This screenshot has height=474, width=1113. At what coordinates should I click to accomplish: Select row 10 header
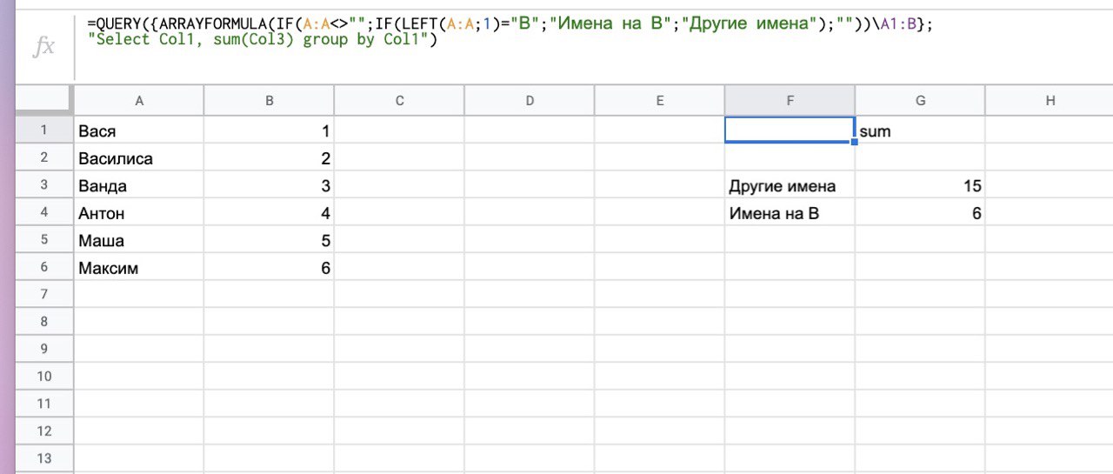pyautogui.click(x=44, y=376)
